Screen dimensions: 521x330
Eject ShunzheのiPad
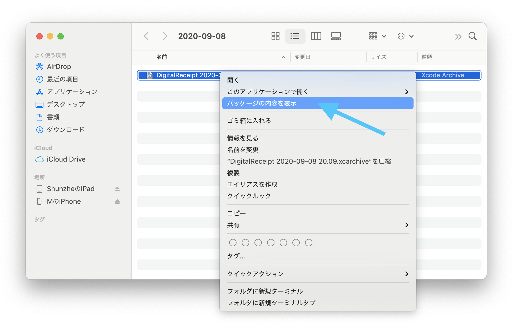[117, 189]
